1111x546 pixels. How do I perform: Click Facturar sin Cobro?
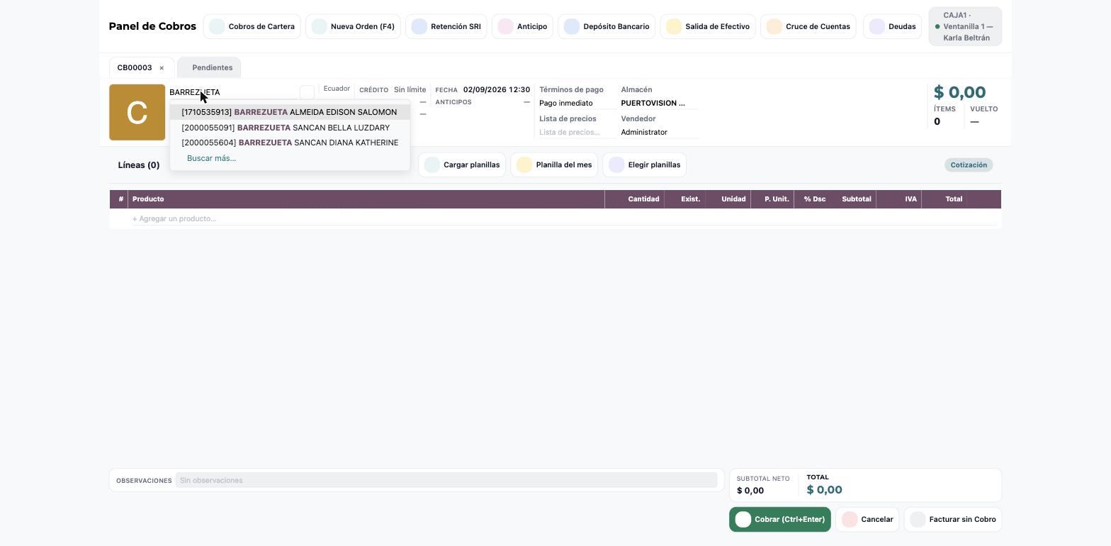click(953, 519)
